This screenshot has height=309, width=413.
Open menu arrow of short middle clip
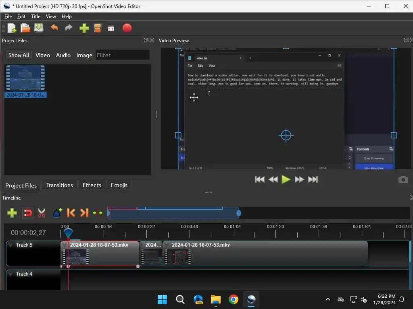pos(142,245)
